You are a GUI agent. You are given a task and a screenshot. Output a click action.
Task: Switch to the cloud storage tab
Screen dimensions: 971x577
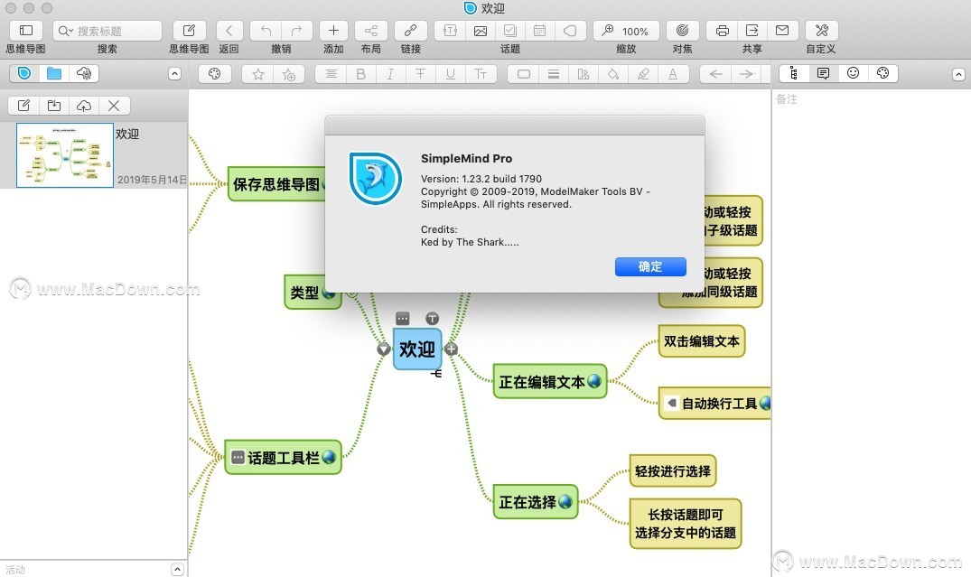point(84,74)
